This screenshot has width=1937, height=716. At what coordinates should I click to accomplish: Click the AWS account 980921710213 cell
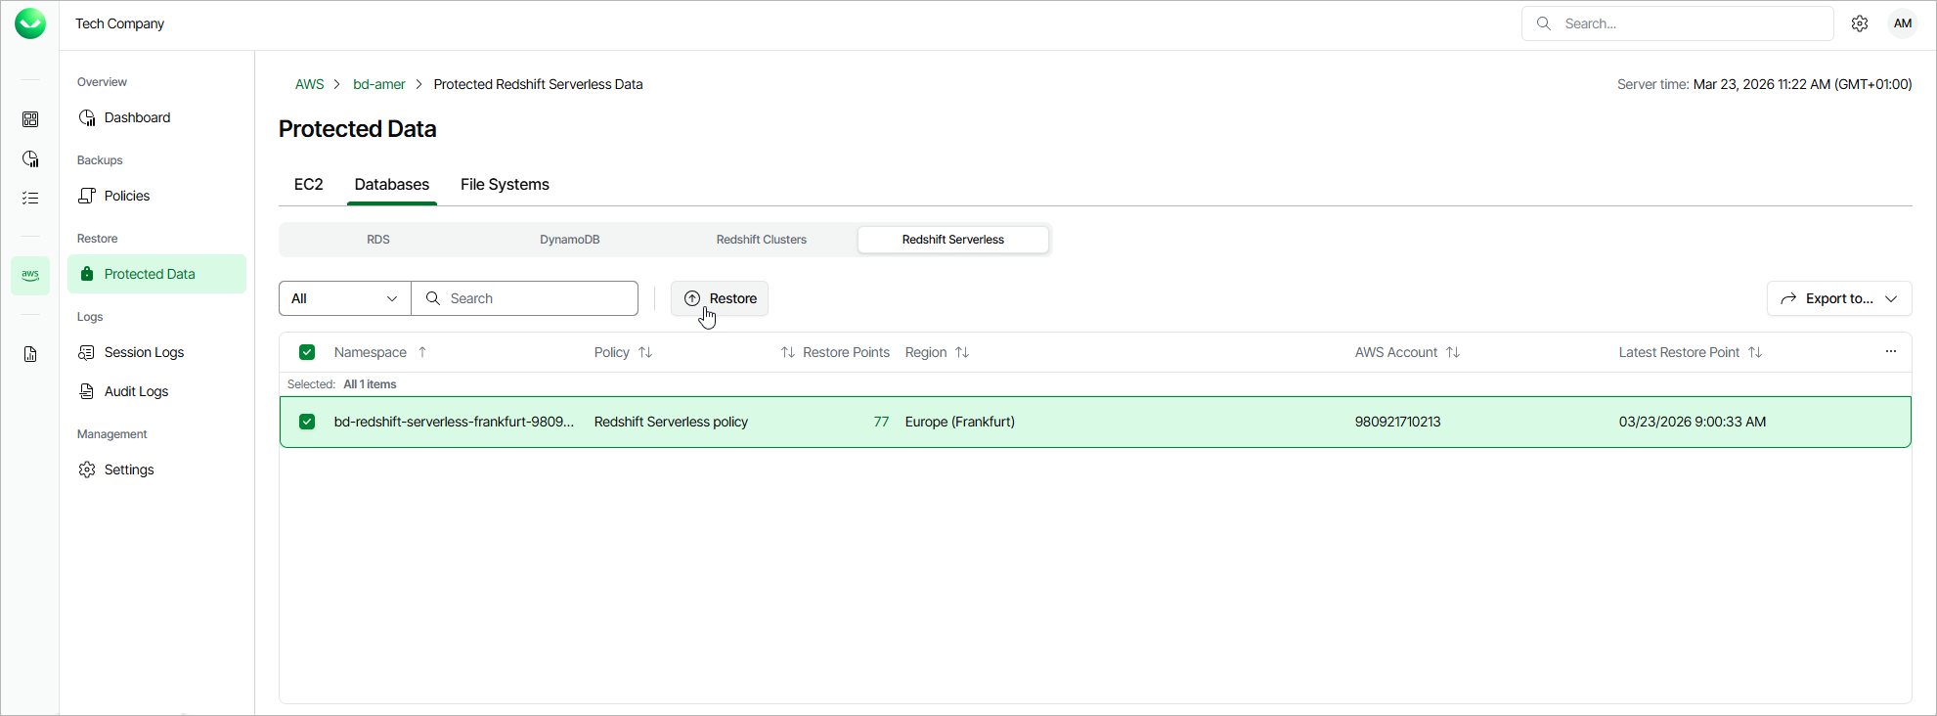click(x=1398, y=422)
